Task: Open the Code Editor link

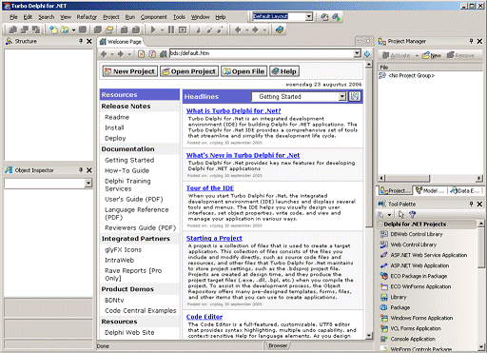Action: 205,317
